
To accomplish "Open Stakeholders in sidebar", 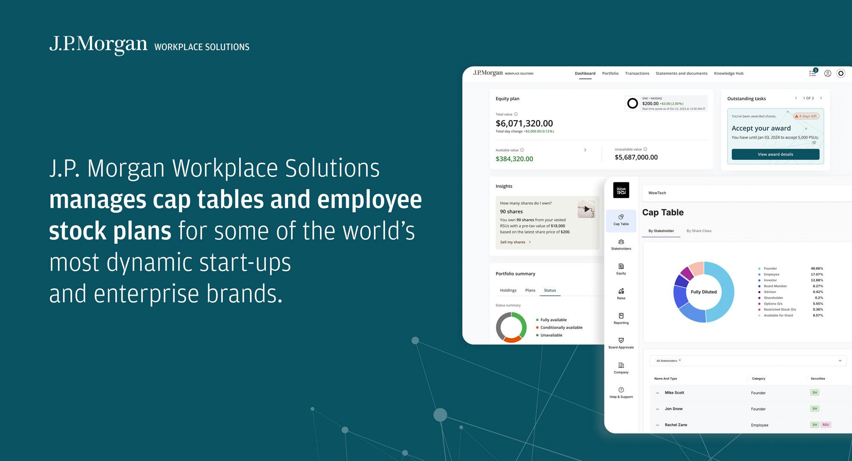I will click(x=621, y=245).
